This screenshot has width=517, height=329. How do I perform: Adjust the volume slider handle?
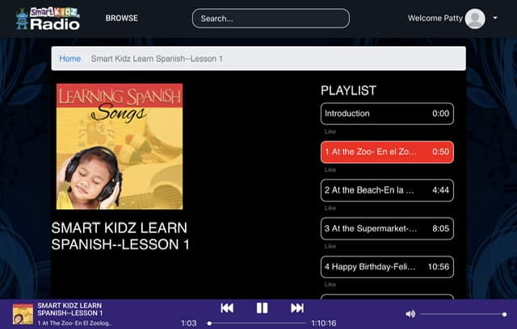click(x=504, y=314)
